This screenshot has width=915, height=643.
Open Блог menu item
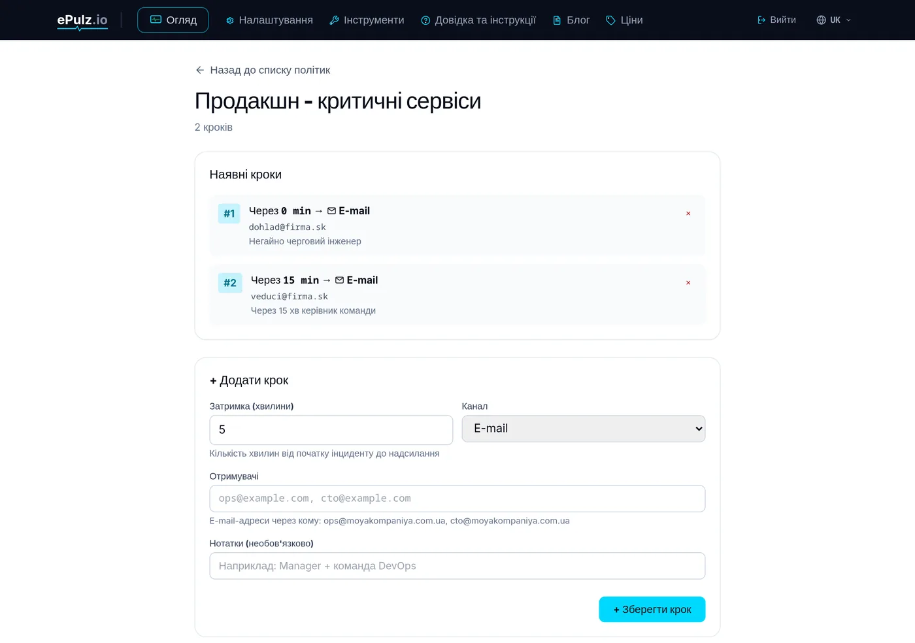click(x=571, y=20)
